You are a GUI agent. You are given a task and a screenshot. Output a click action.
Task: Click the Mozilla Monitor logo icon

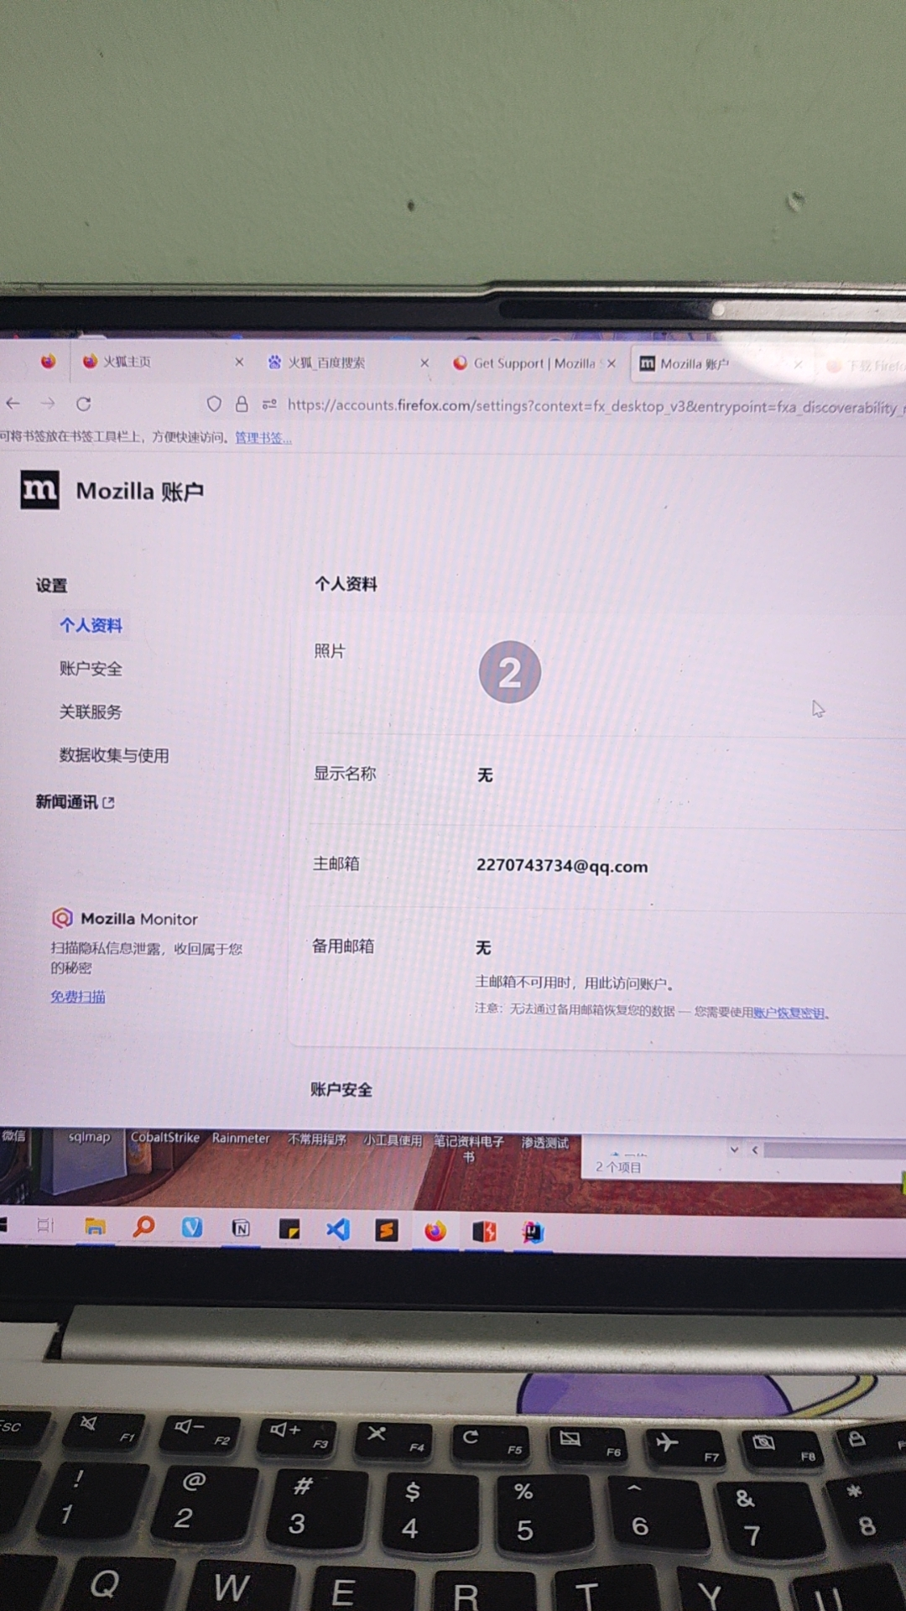point(62,918)
